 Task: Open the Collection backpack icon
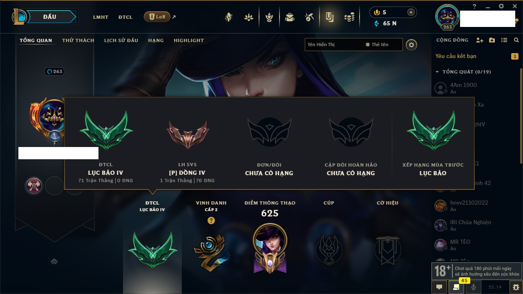(290, 17)
